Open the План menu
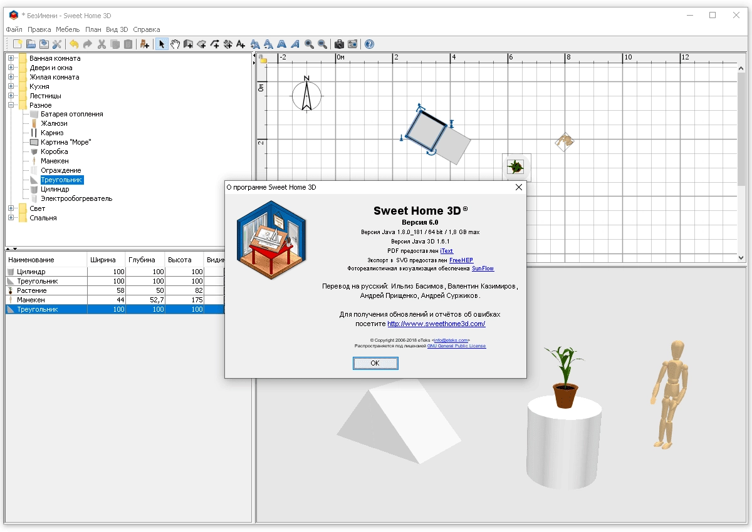The width and height of the screenshot is (752, 532). 93,29
